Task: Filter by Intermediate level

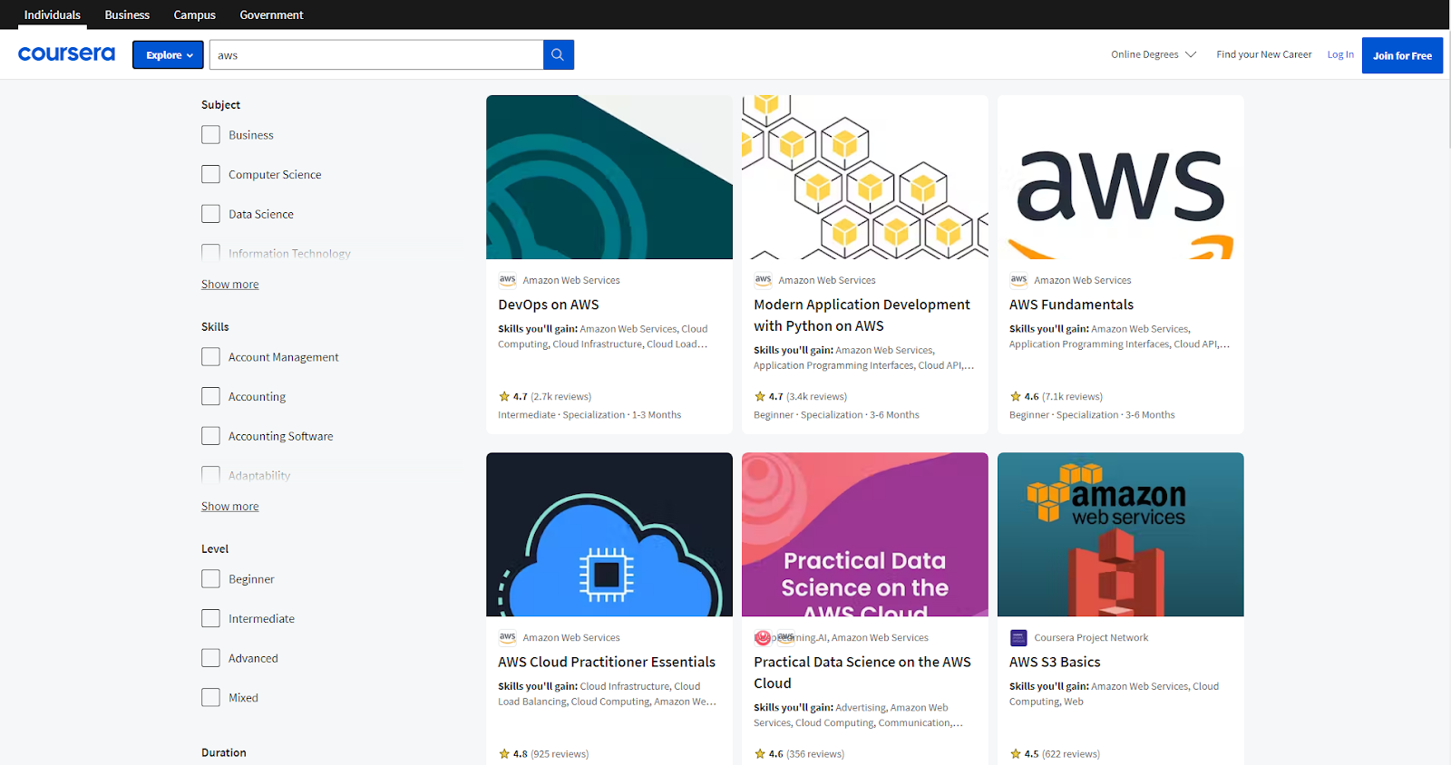Action: [210, 618]
